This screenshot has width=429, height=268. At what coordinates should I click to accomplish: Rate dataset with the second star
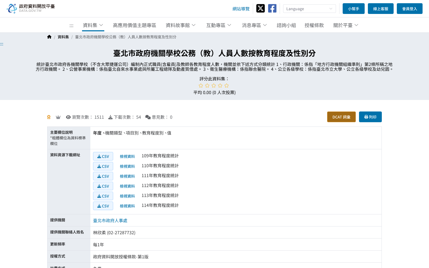tap(207, 85)
